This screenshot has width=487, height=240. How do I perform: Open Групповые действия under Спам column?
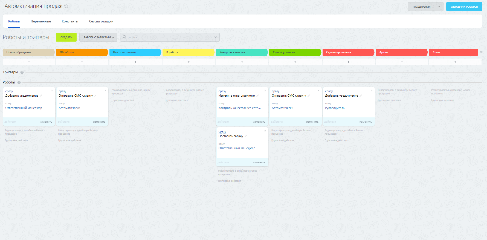point(443,100)
